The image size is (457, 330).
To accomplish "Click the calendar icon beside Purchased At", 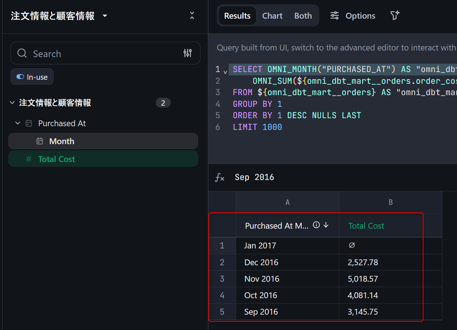I will pos(29,123).
